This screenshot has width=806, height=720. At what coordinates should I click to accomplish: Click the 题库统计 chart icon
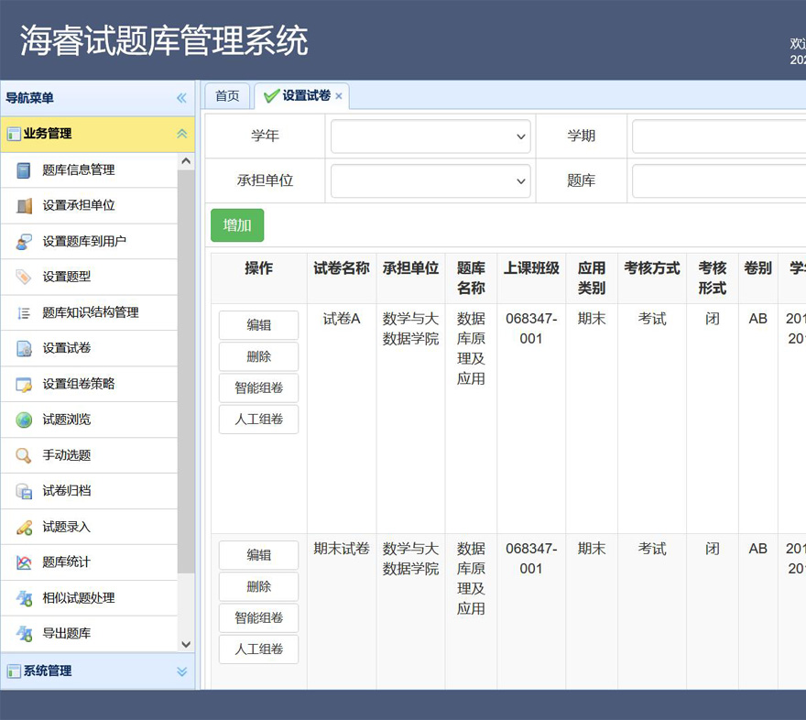(x=24, y=562)
